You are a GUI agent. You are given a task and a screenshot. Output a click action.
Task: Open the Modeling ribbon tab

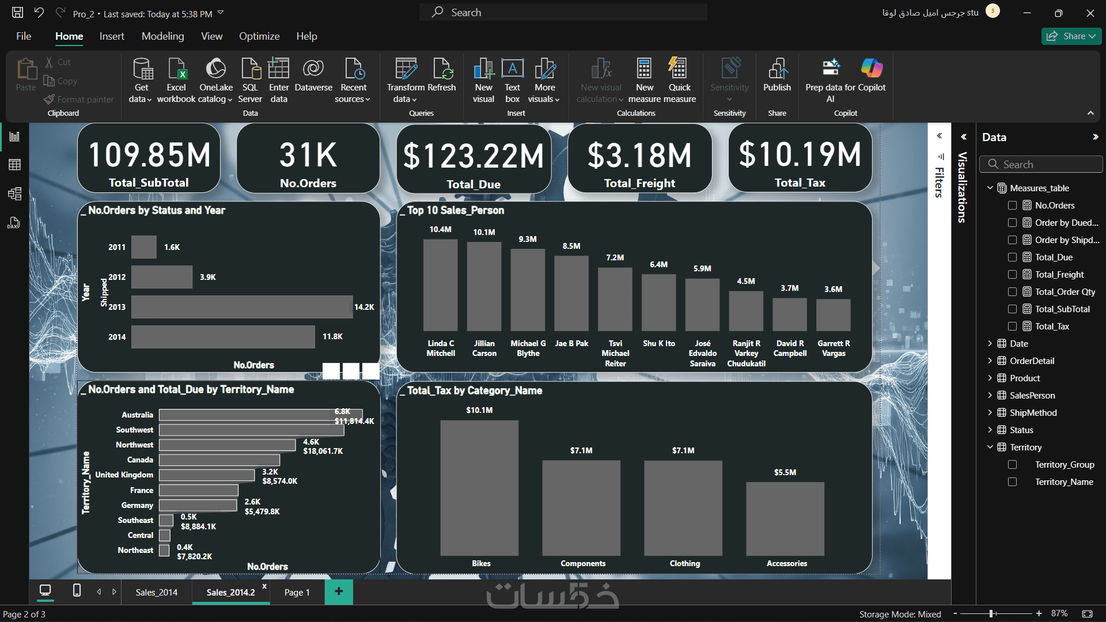[x=162, y=36]
